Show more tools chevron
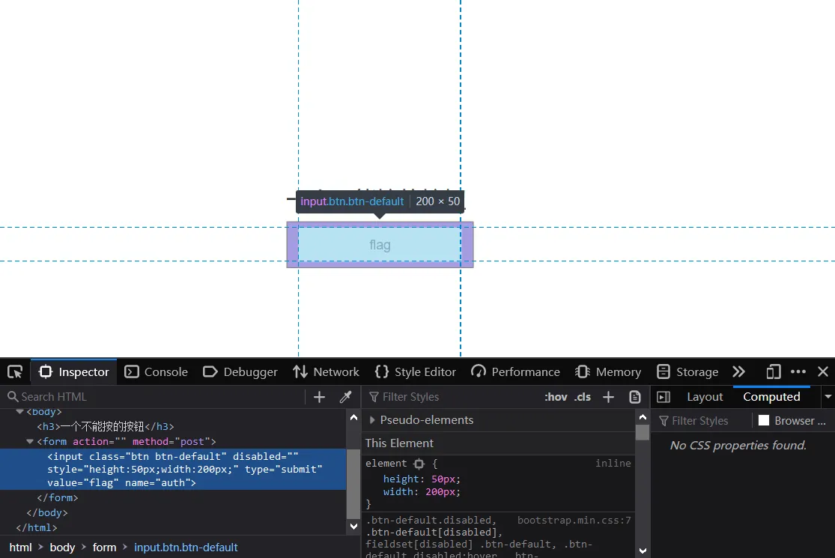The height and width of the screenshot is (558, 835). [x=738, y=372]
